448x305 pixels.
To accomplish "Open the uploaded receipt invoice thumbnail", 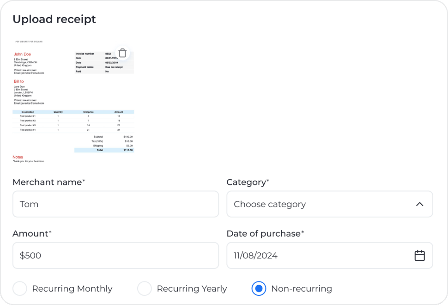I will pyautogui.click(x=73, y=101).
